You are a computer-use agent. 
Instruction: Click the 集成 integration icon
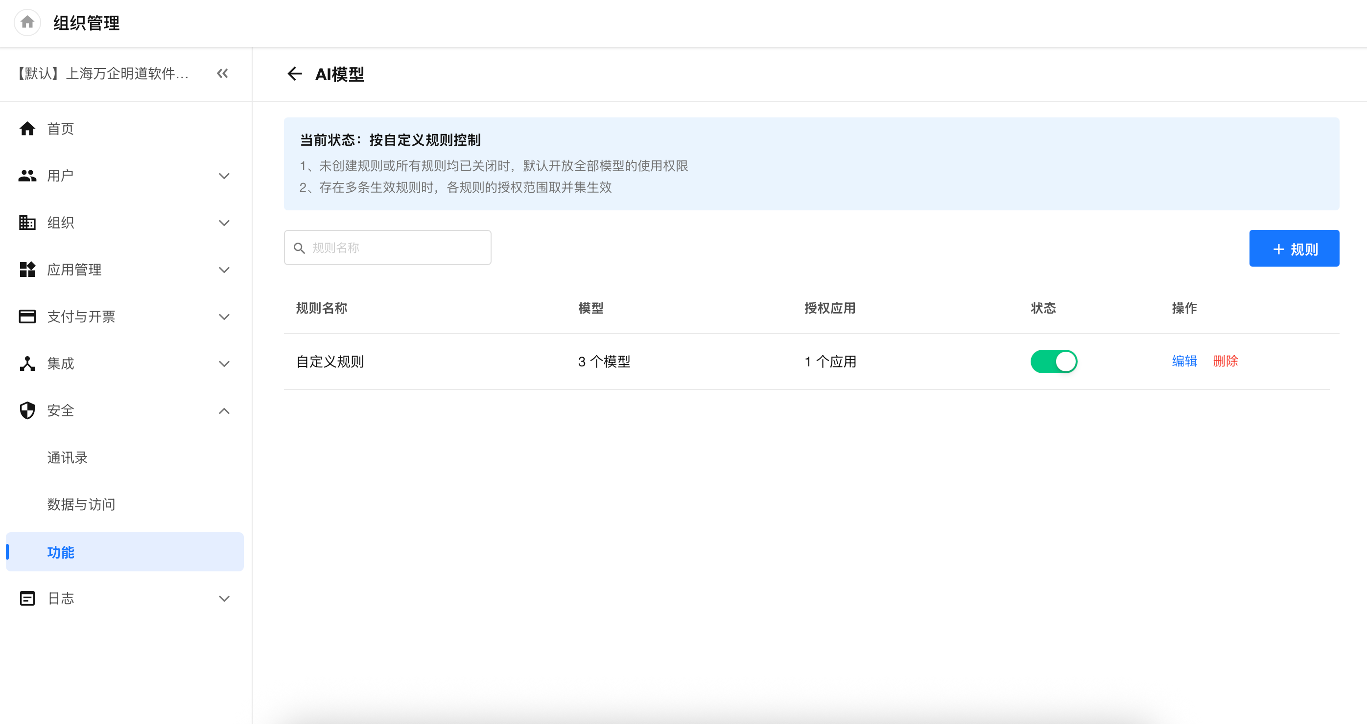click(x=27, y=363)
